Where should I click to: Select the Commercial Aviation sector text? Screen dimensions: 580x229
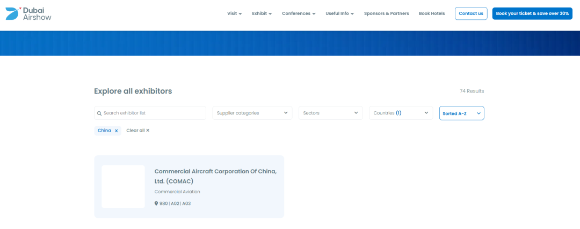[x=177, y=192]
